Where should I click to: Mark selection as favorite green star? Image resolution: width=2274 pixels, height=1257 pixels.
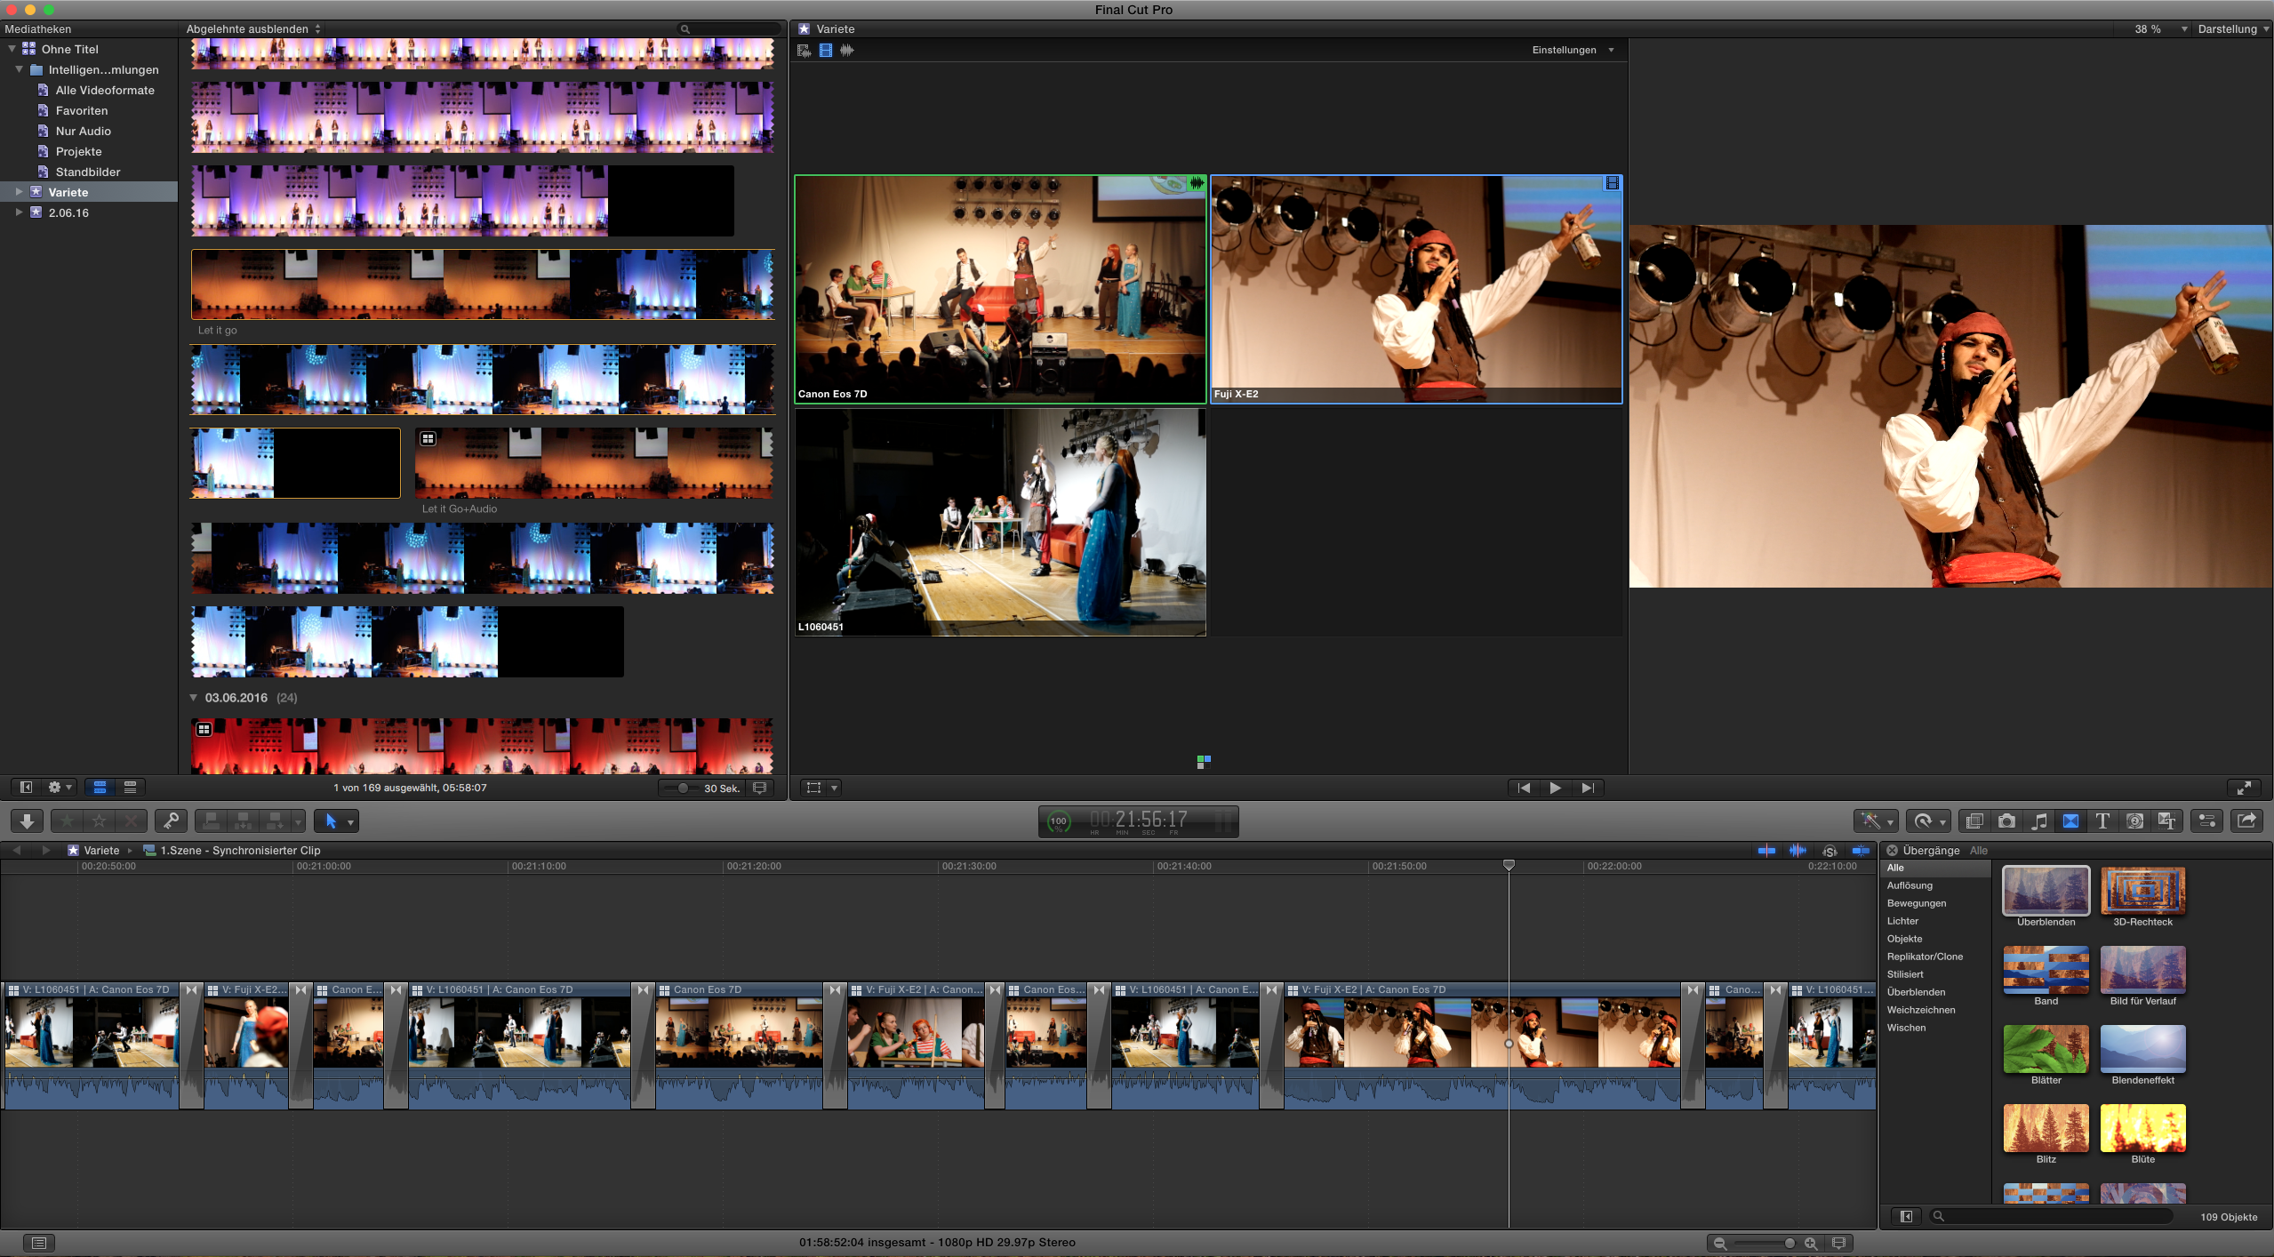click(x=67, y=821)
